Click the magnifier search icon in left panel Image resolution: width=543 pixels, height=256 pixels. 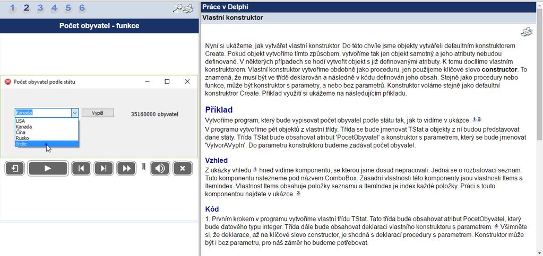pos(177,8)
